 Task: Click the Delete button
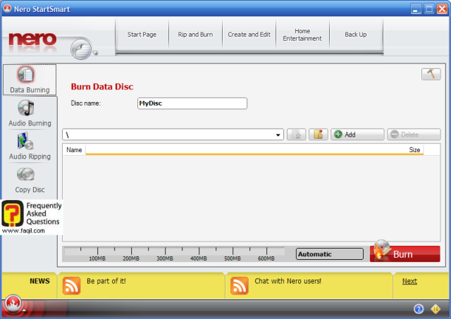click(x=414, y=135)
